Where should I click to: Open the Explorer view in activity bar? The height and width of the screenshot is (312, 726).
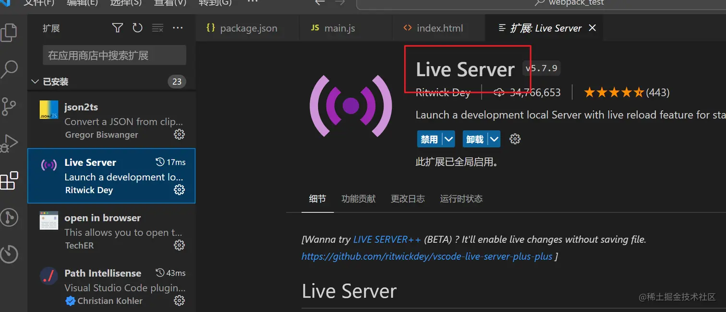coord(9,33)
